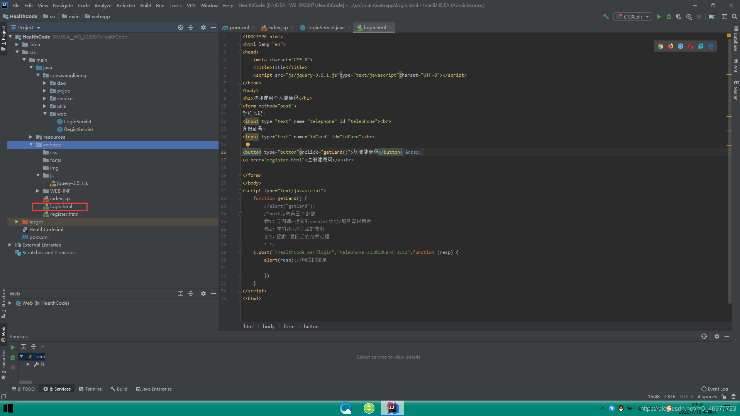Click Collapse All icon in Services toolbar
The height and width of the screenshot is (416, 740).
click(34, 347)
